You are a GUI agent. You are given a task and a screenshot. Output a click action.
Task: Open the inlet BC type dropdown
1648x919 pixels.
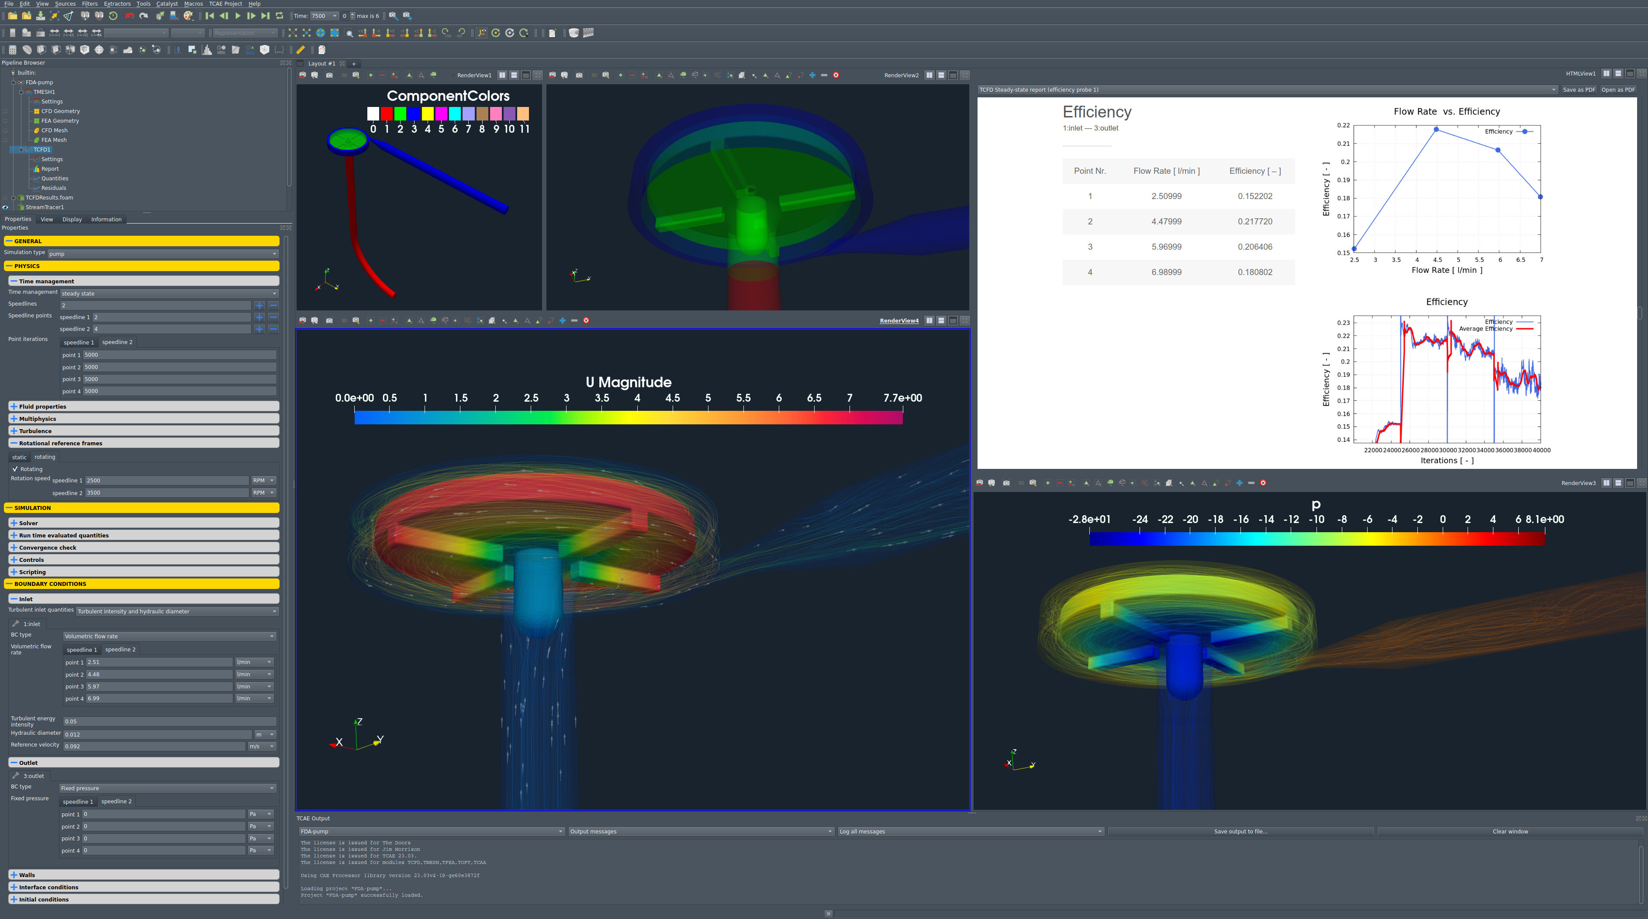tap(169, 637)
